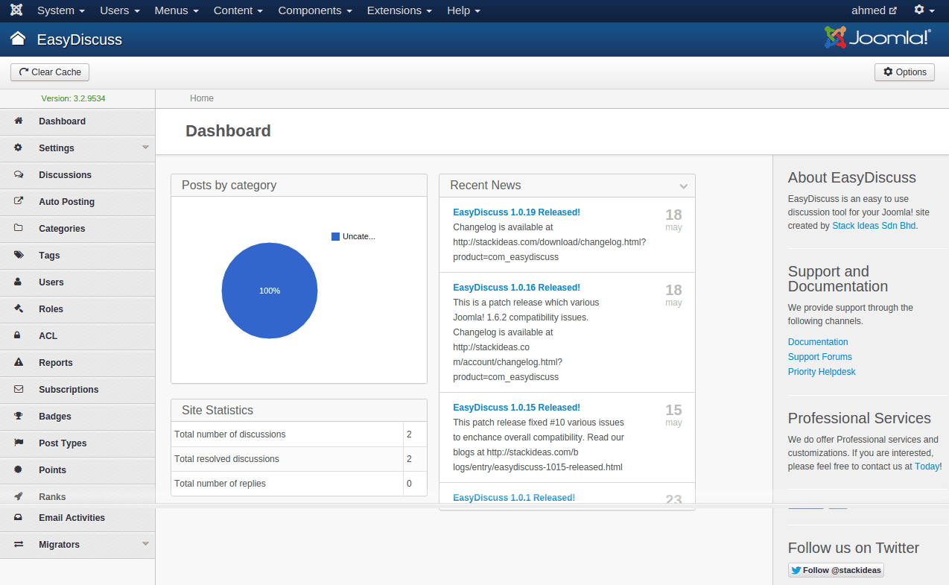Click the Follow us on Twitter heading
The height and width of the screenshot is (585, 949).
[854, 548]
